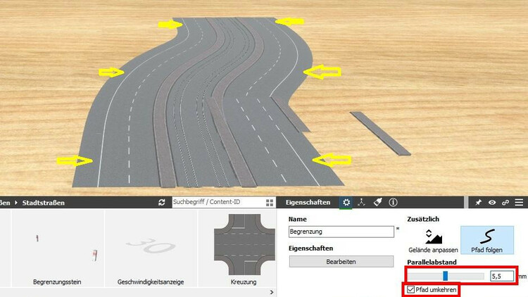Click the Parallelabstand label
Image resolution: width=528 pixels, height=297 pixels.
[432, 262]
